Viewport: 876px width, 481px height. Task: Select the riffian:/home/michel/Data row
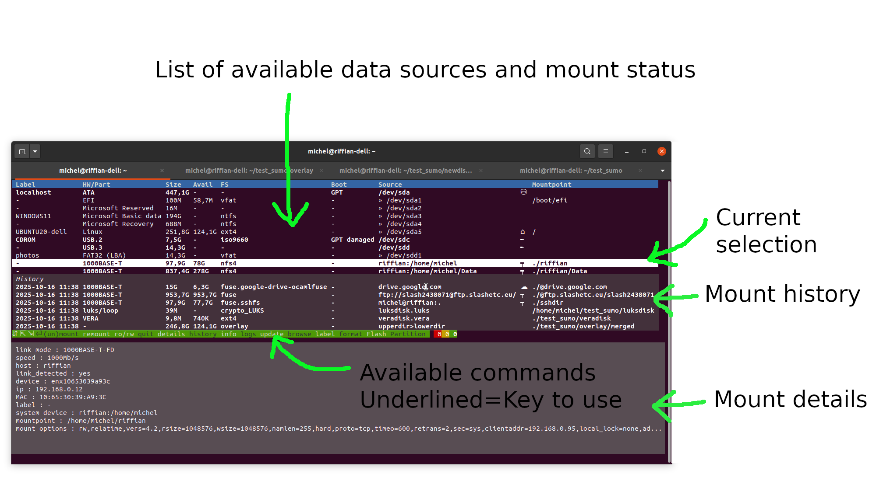(335, 271)
